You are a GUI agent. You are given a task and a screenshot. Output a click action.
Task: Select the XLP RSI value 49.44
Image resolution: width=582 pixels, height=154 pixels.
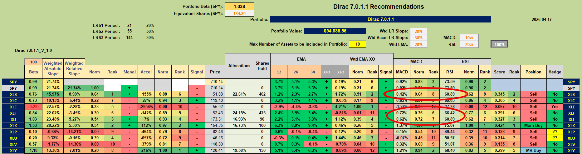[x=449, y=132]
